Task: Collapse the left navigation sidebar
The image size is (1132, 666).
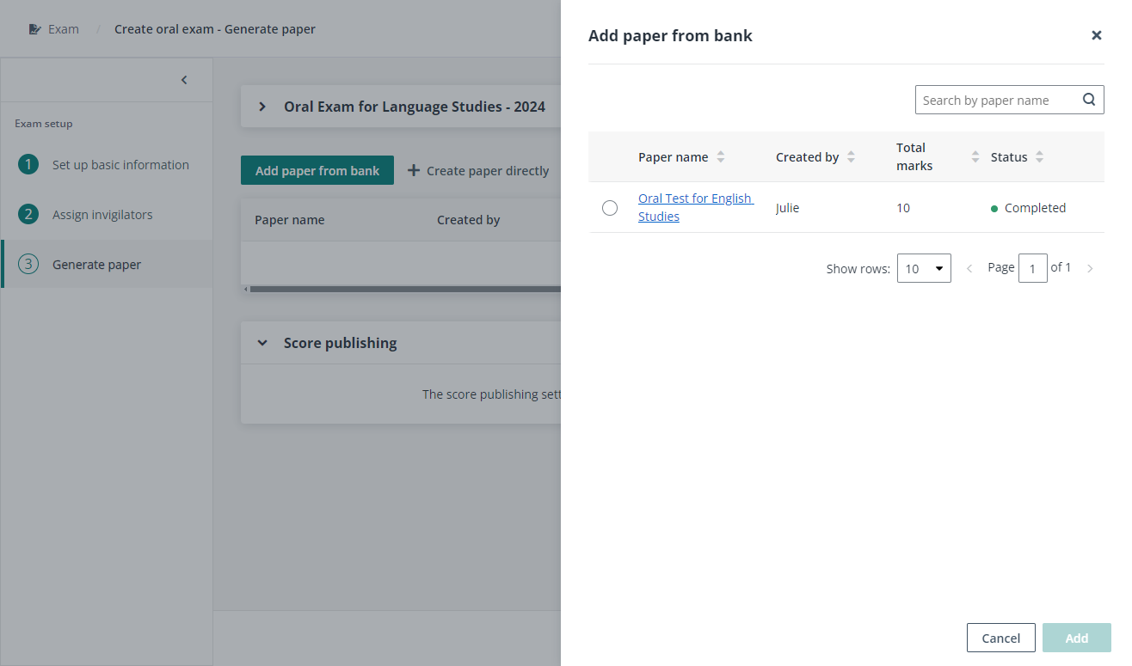Action: tap(183, 79)
